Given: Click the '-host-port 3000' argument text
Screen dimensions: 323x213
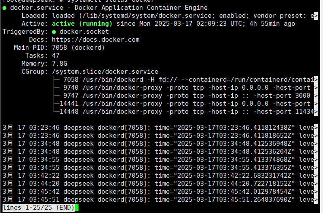Looking at the screenshot, I should (282, 96).
